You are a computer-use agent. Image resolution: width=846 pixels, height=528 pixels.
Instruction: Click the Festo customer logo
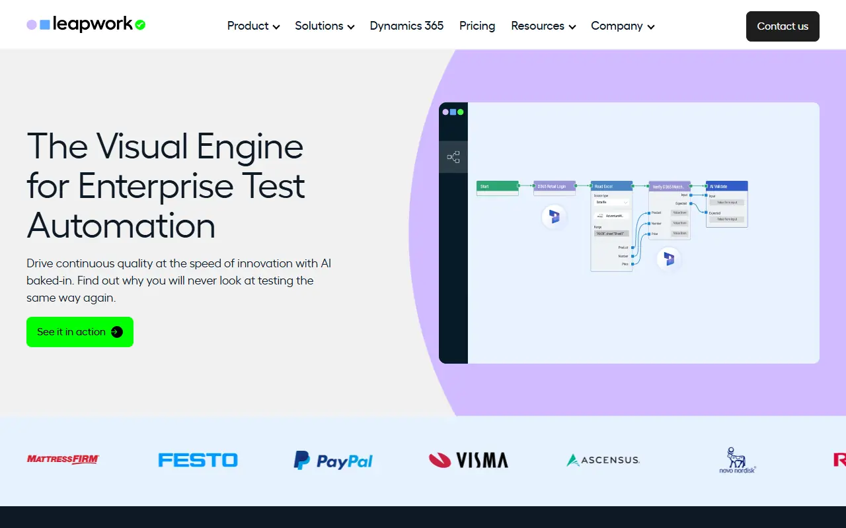pyautogui.click(x=198, y=460)
